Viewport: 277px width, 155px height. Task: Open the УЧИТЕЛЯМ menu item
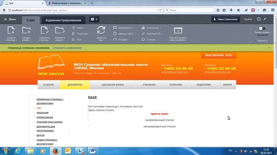pos(176,85)
